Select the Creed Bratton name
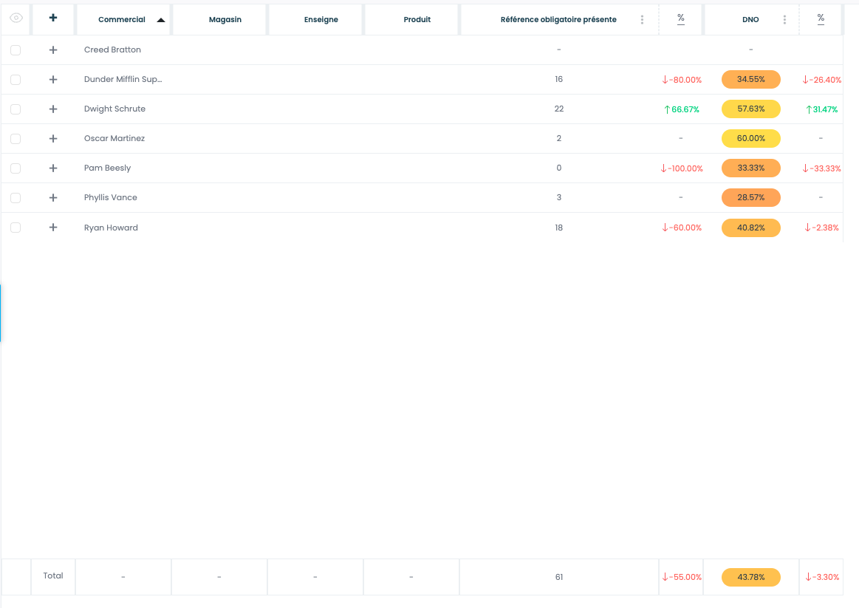The image size is (859, 608). click(x=112, y=49)
